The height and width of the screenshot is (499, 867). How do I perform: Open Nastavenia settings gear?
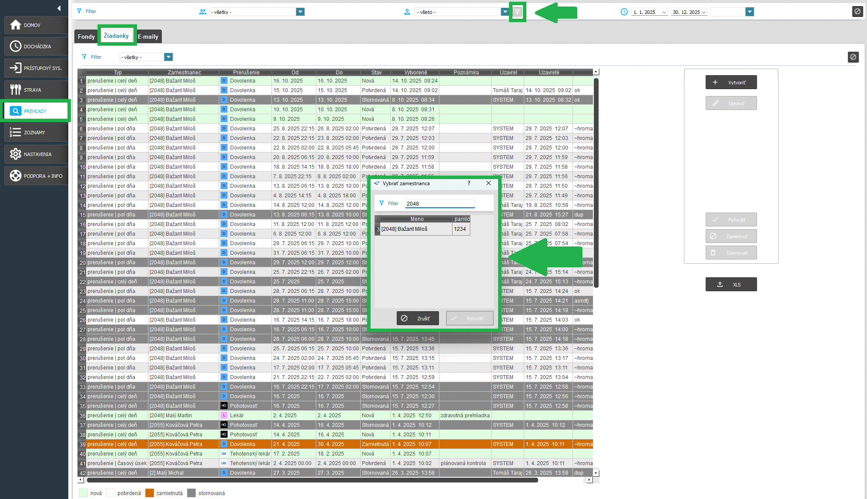[16, 154]
